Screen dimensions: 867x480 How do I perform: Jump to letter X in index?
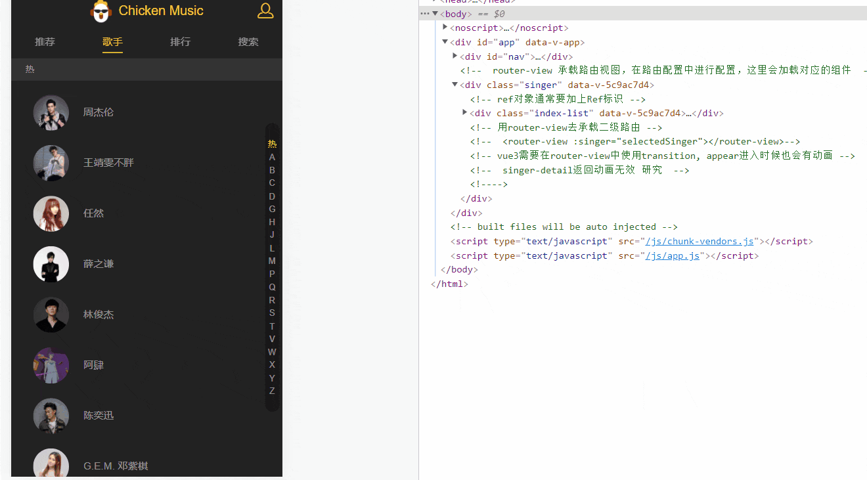point(272,364)
